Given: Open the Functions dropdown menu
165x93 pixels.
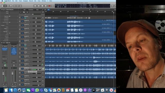Looking at the screenshot, I should 31,10.
